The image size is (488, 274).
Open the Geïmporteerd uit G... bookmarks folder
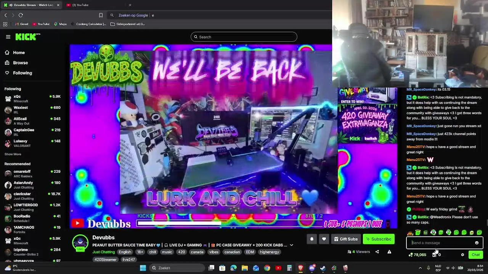pyautogui.click(x=128, y=24)
